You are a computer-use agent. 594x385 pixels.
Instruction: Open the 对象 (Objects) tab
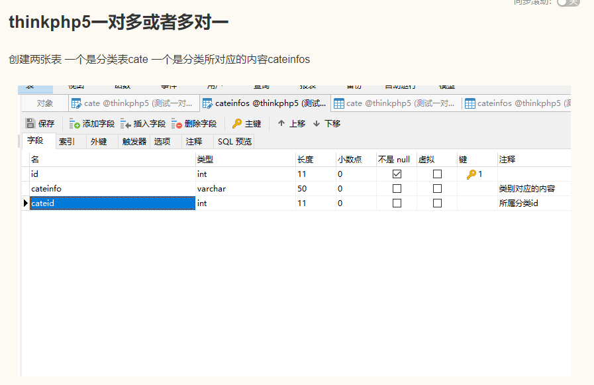(x=45, y=103)
